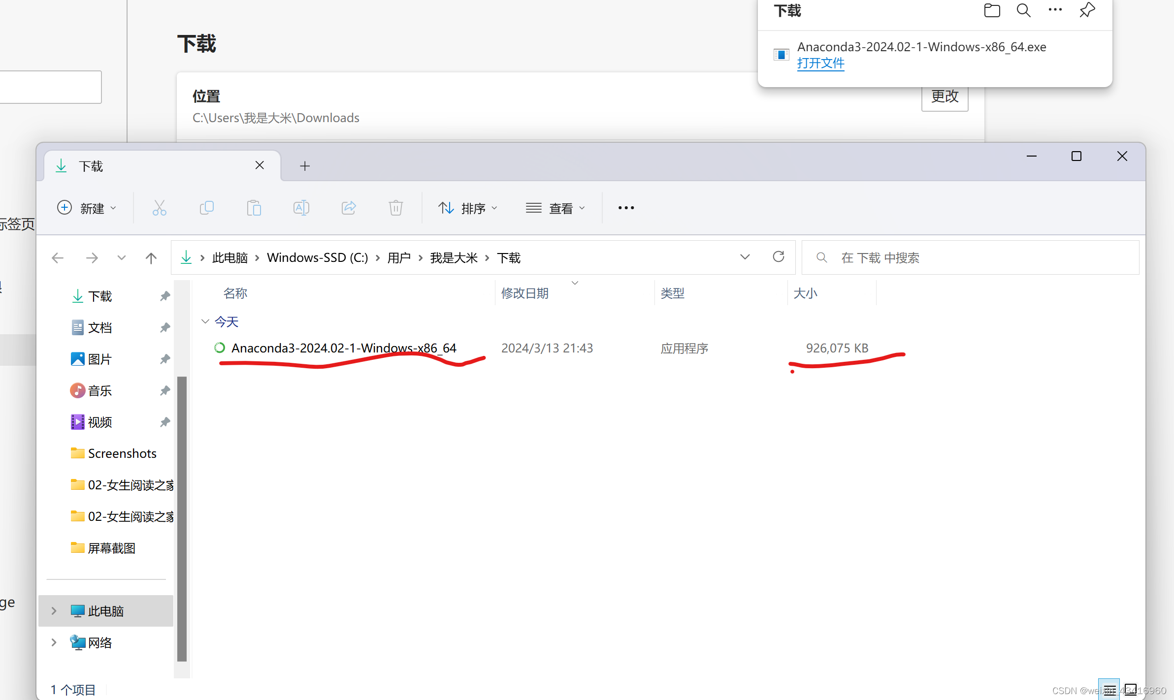Open the 排序 sort dropdown
The height and width of the screenshot is (700, 1174).
click(x=468, y=208)
